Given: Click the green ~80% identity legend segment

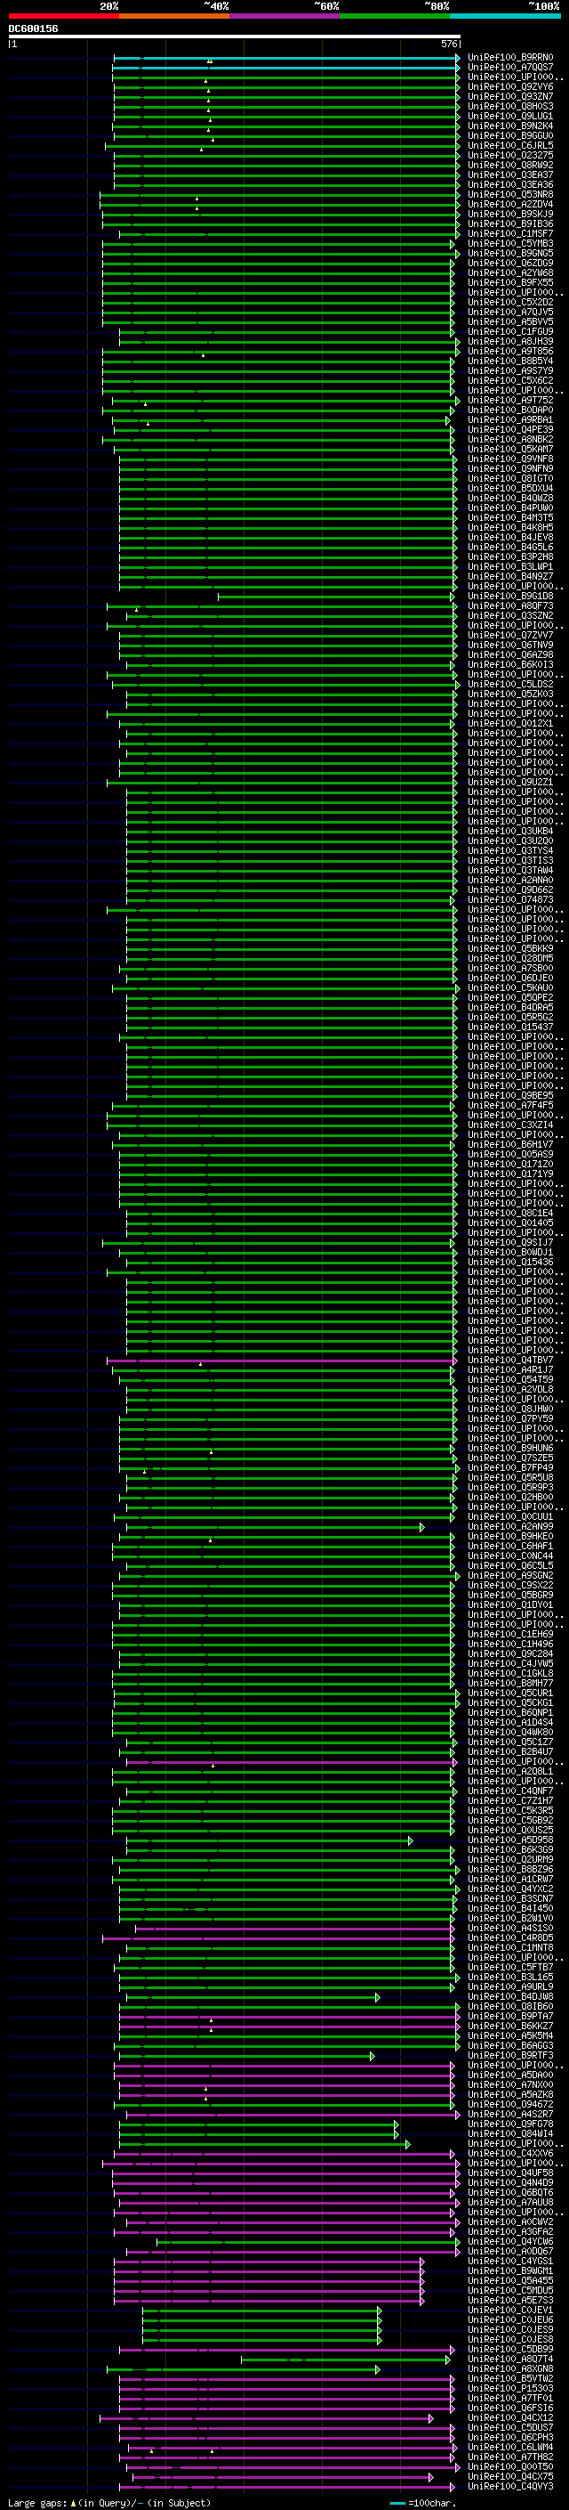Looking at the screenshot, I should tap(395, 16).
